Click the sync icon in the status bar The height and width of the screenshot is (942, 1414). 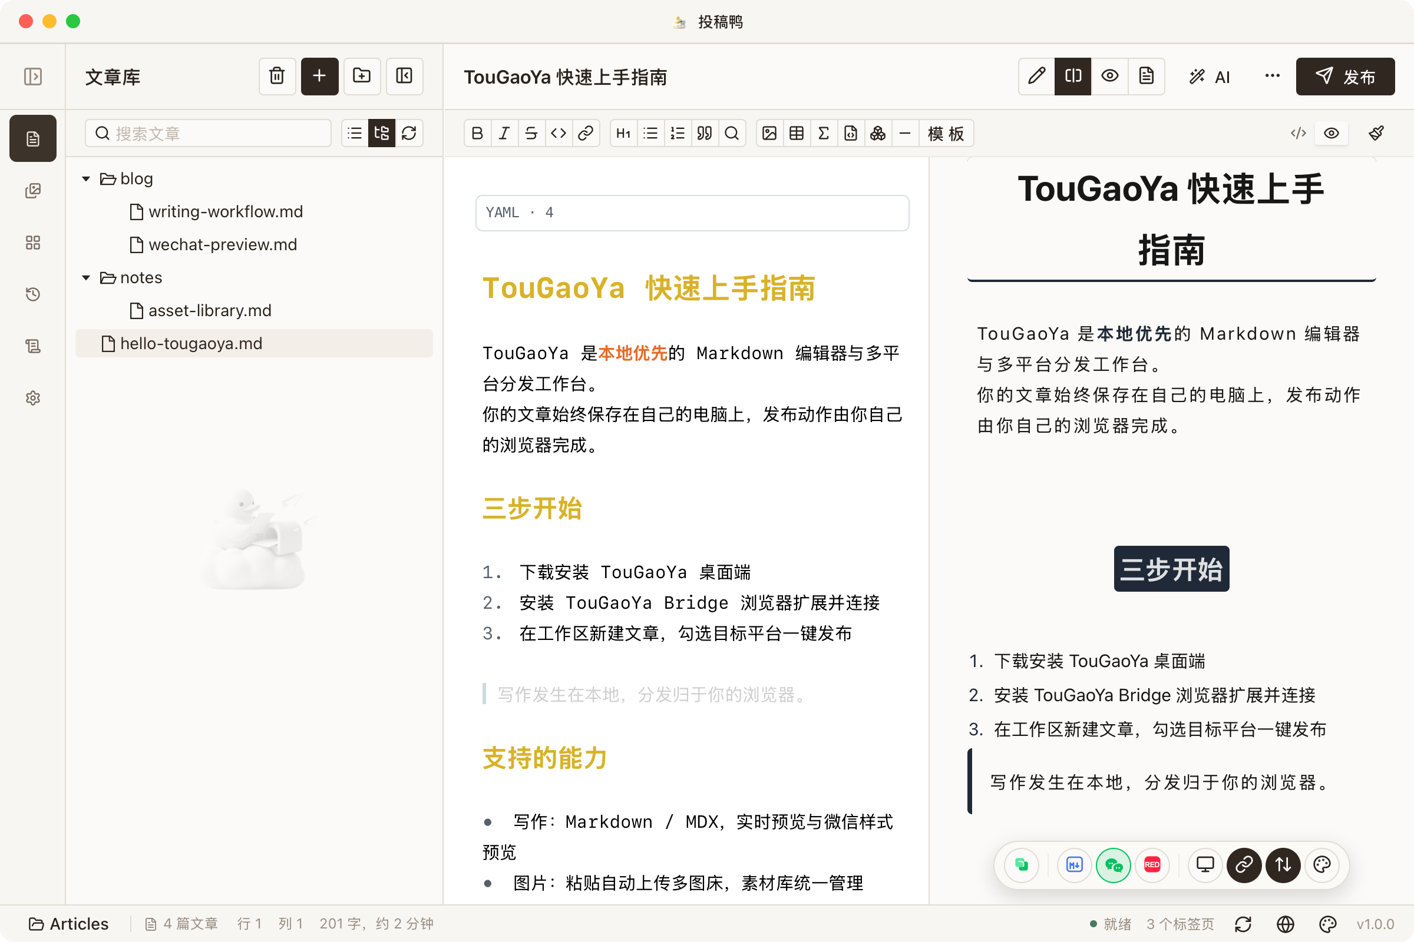pos(1243,924)
